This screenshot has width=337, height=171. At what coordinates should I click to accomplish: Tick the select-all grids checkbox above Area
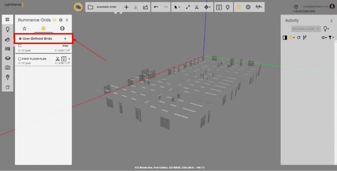pos(20,46)
